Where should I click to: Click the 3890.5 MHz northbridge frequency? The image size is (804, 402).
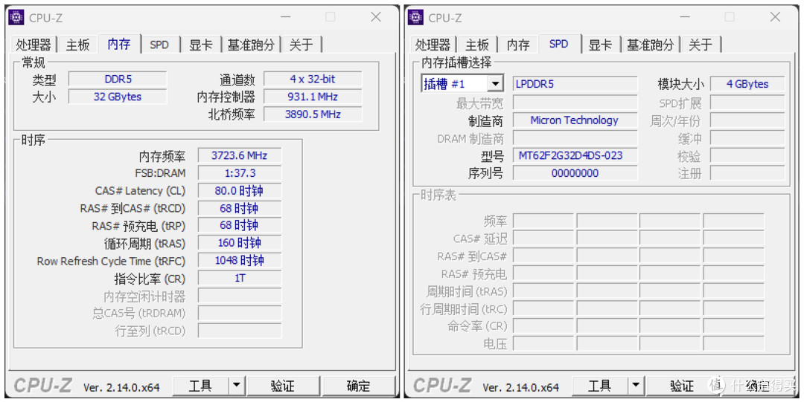click(313, 114)
